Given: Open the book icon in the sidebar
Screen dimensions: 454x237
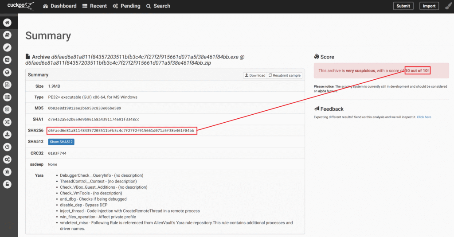Looking at the screenshot, I should 7,35.
